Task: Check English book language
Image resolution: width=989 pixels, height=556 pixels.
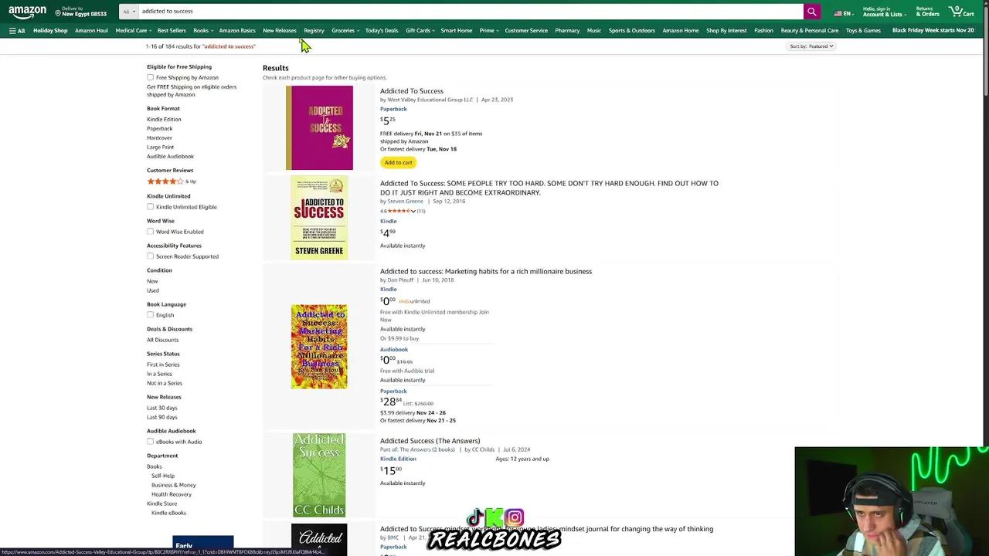Action: (x=151, y=315)
